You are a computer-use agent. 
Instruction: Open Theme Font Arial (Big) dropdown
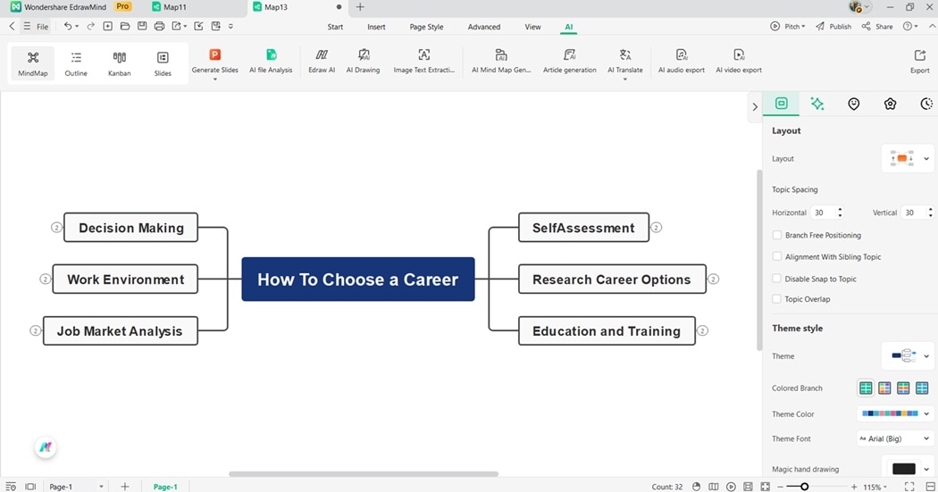coord(895,438)
